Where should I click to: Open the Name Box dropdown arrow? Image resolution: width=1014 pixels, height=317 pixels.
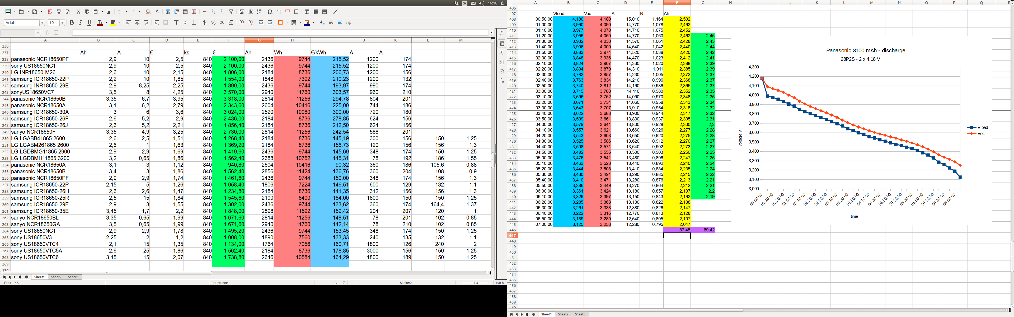[x=38, y=33]
